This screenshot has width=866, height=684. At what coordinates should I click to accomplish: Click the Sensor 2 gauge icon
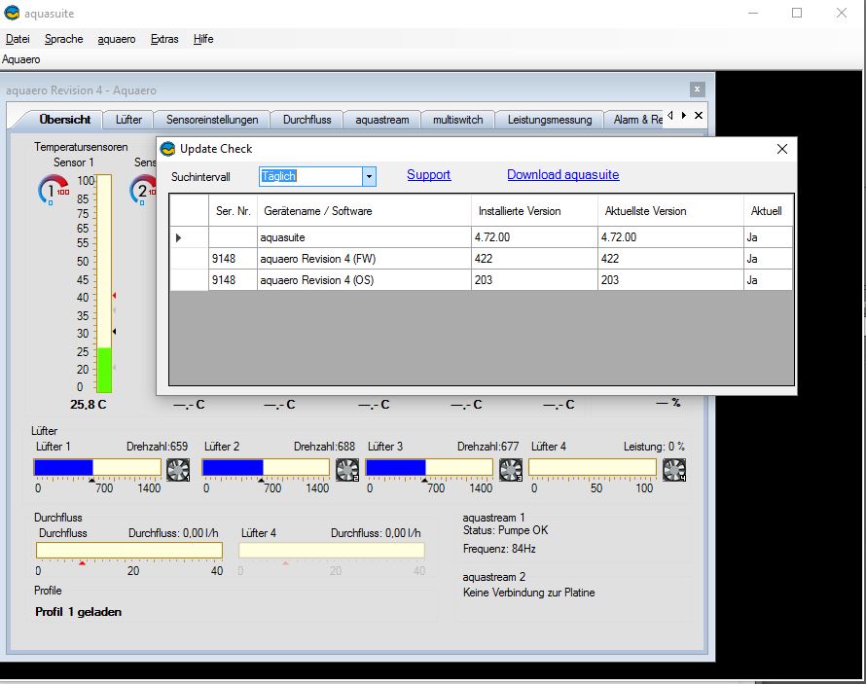[143, 189]
